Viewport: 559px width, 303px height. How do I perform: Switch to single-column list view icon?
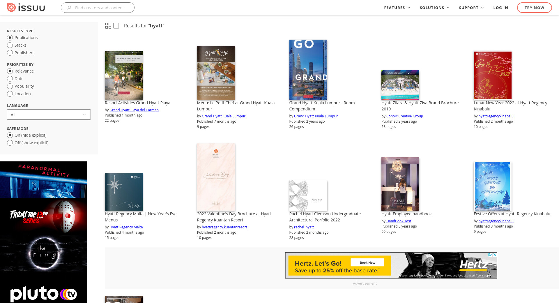click(116, 26)
